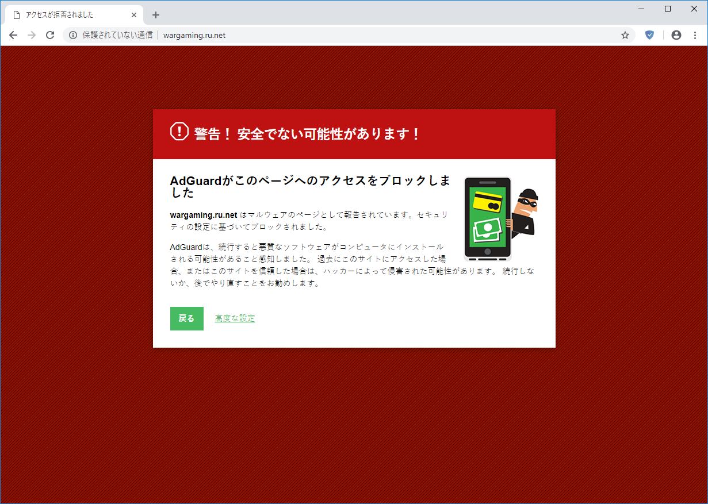Click the warning exclamation icon in header

tap(179, 132)
